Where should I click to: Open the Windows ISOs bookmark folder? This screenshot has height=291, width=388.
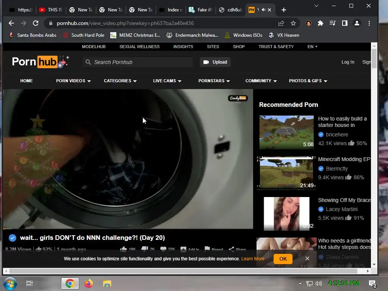[x=243, y=35]
